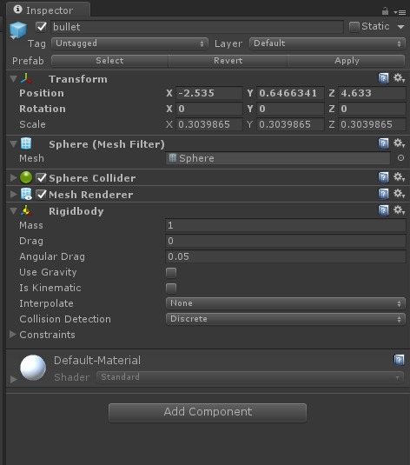
Task: Select the Inspector tab
Action: coord(49,10)
